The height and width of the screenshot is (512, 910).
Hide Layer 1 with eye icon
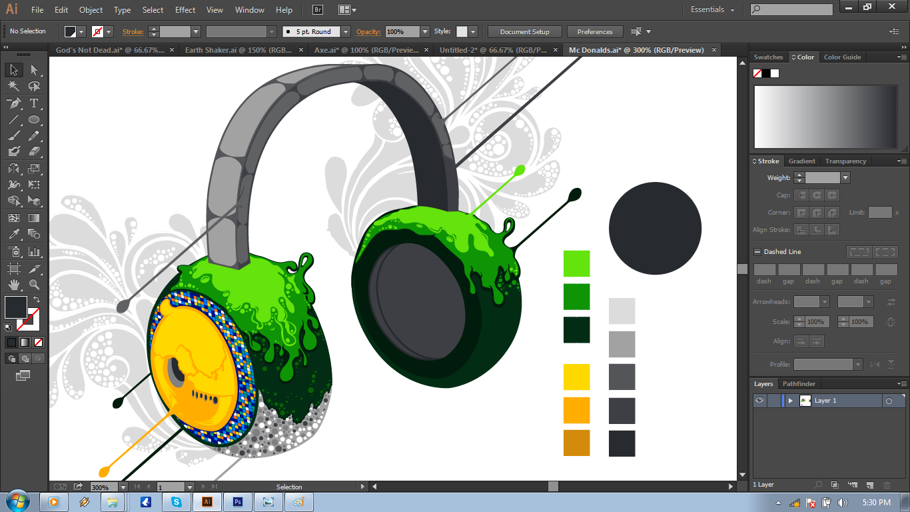(x=759, y=401)
